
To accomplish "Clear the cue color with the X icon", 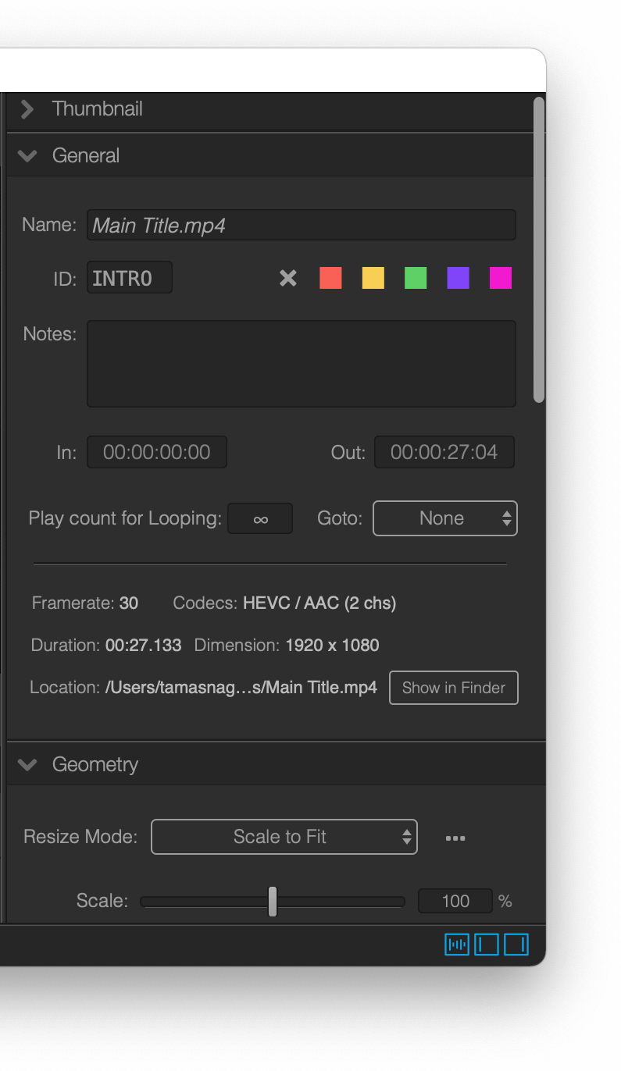I will 287,277.
